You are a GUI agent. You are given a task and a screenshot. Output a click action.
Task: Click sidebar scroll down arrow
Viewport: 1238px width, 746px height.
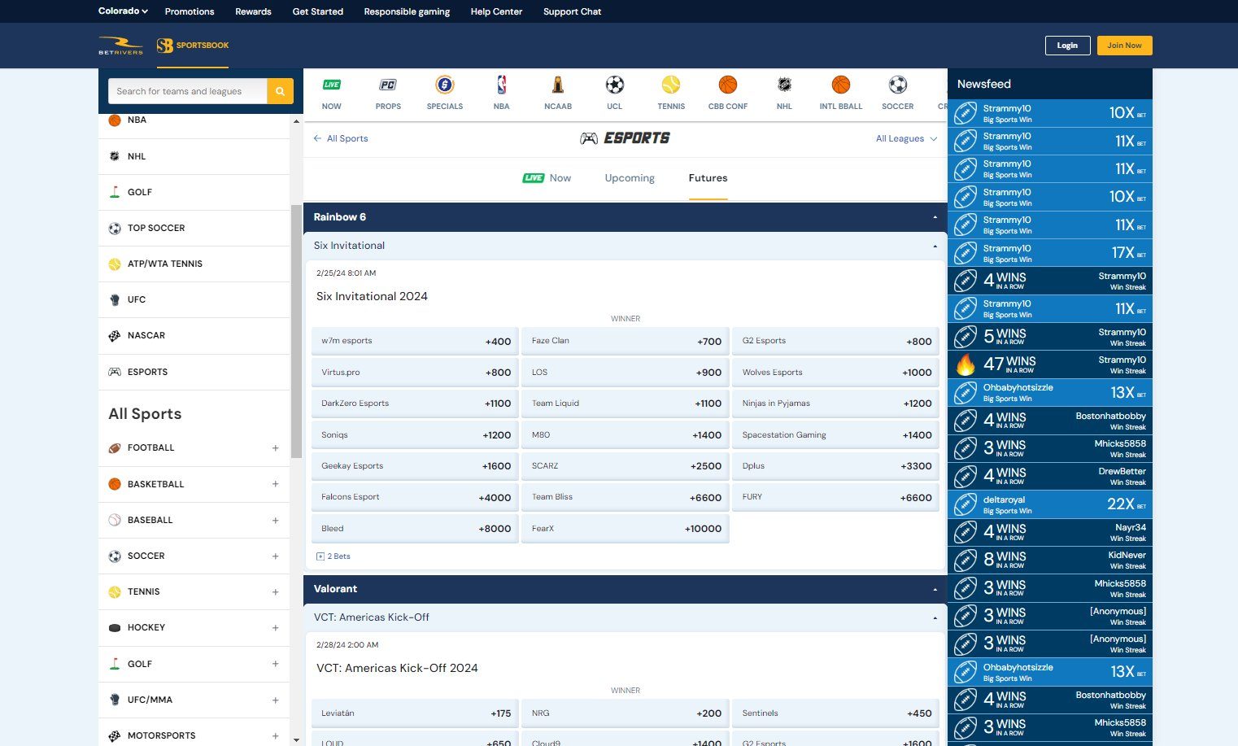(296, 740)
